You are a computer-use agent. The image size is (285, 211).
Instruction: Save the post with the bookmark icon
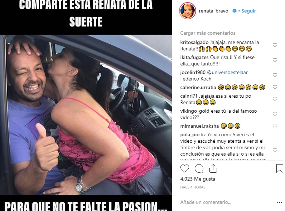click(x=280, y=168)
